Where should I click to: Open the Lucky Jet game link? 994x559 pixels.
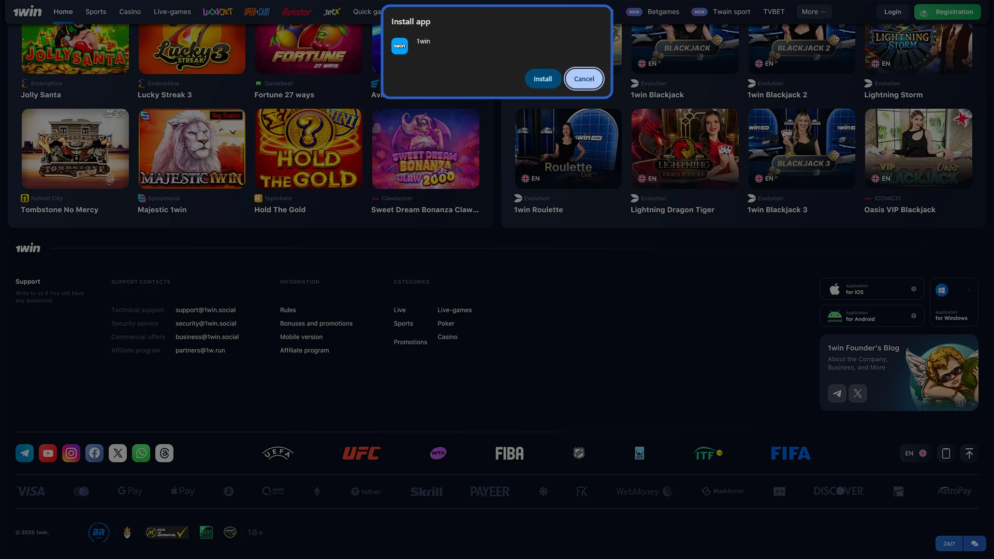[x=217, y=11]
